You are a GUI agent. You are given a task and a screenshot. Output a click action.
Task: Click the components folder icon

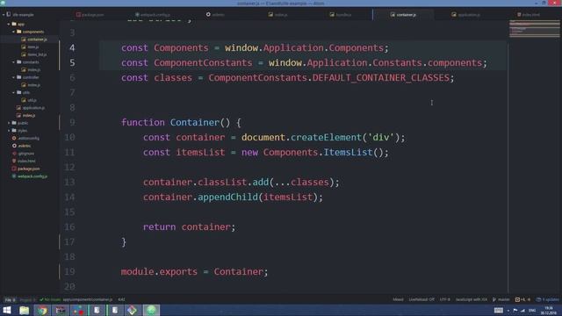(x=19, y=32)
